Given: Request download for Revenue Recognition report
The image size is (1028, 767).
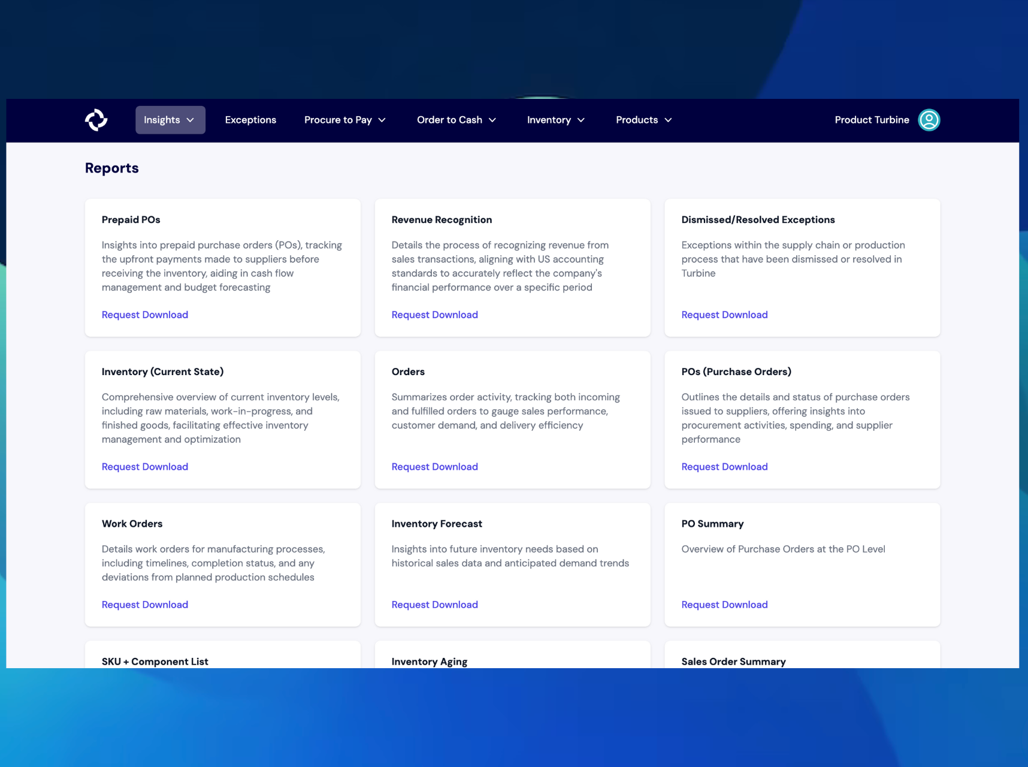Looking at the screenshot, I should pos(434,315).
